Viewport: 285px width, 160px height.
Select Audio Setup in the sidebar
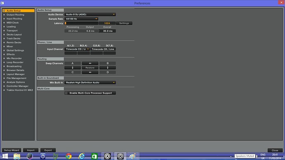pyautogui.click(x=18, y=11)
